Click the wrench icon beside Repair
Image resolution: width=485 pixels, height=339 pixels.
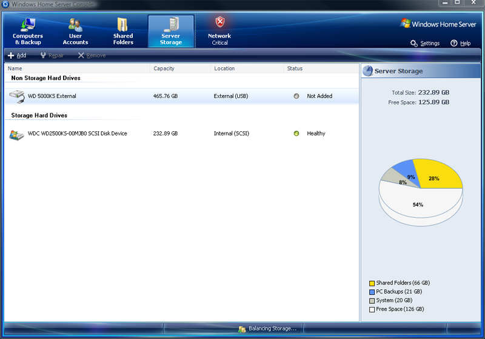(43, 55)
